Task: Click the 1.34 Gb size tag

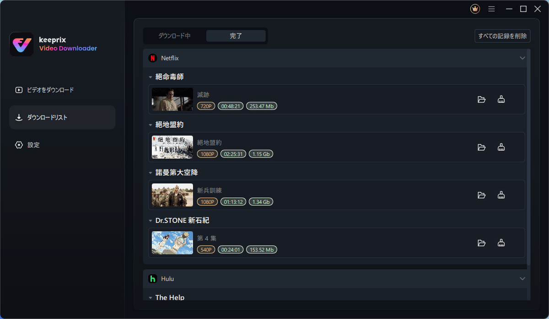Action: (261, 202)
